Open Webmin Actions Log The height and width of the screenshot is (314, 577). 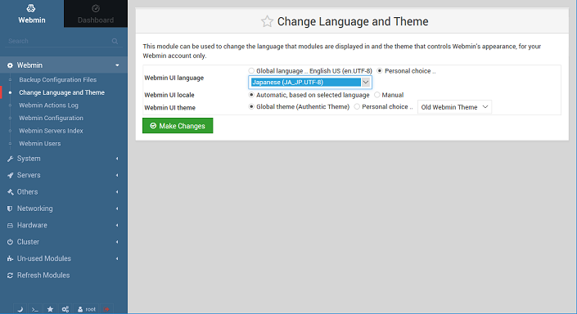(x=48, y=105)
